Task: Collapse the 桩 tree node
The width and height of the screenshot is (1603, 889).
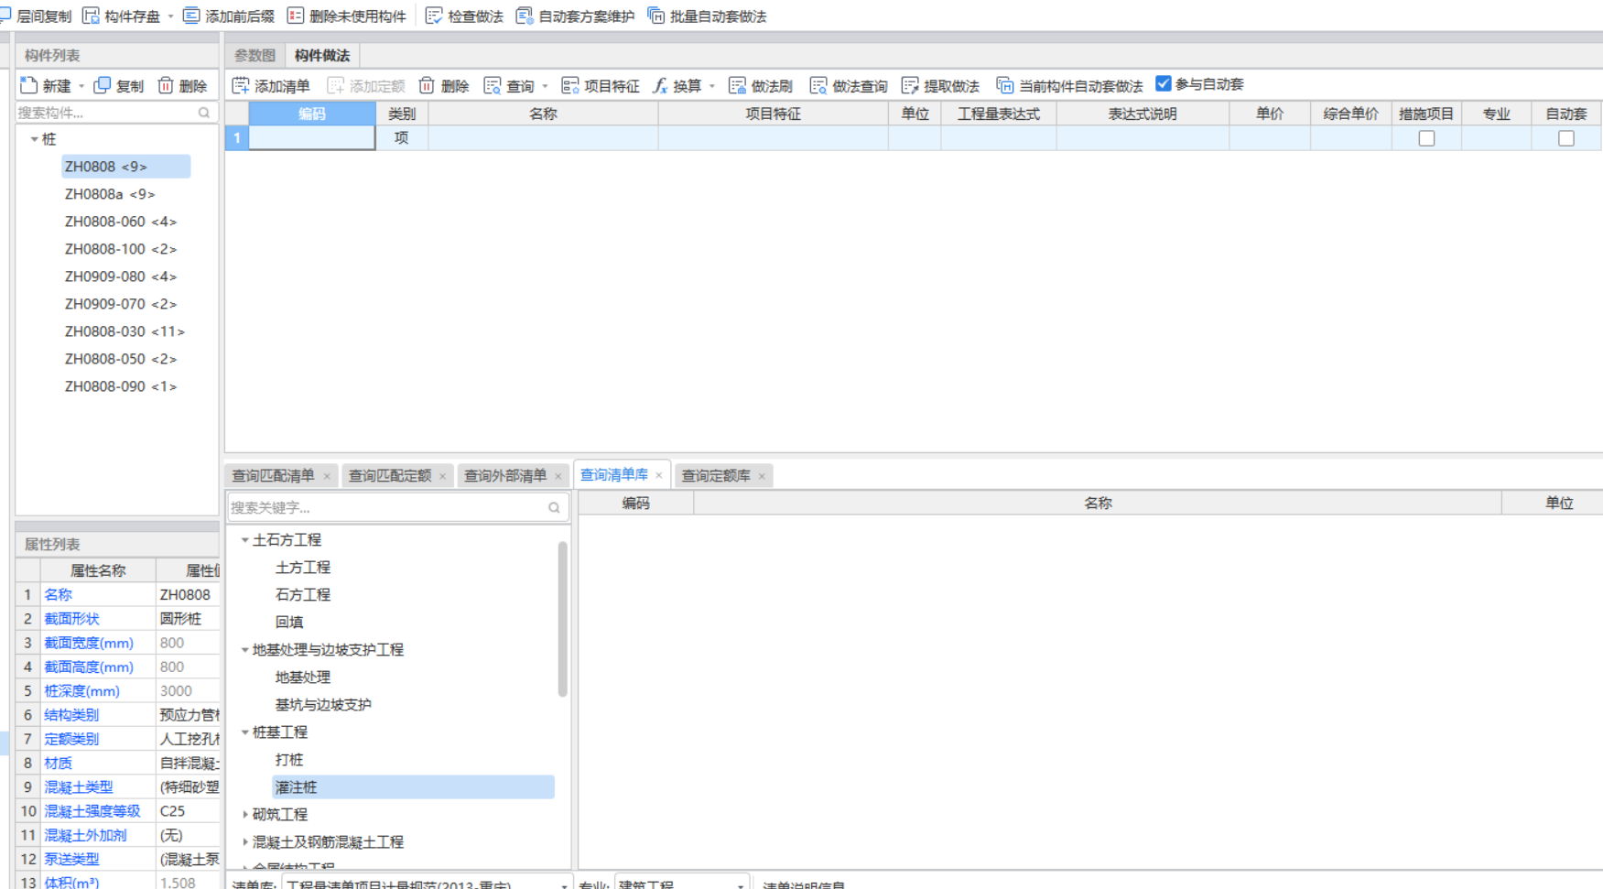Action: pos(35,139)
